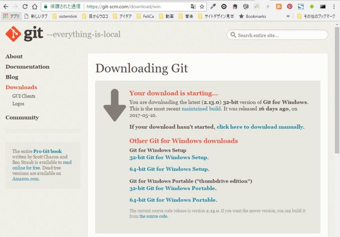Download 64-bit Git for Windows Portable
This screenshot has width=340, height=237.
[173, 200]
